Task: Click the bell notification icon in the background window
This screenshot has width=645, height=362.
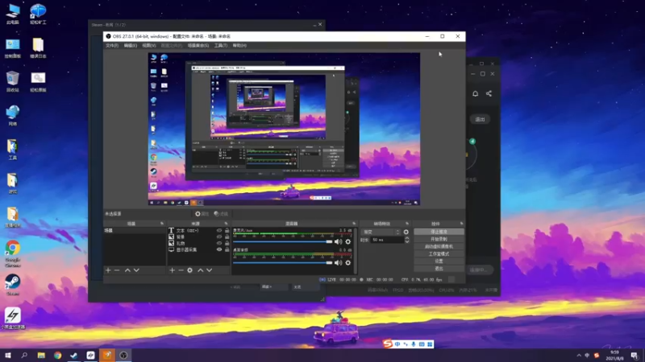Action: 475,93
